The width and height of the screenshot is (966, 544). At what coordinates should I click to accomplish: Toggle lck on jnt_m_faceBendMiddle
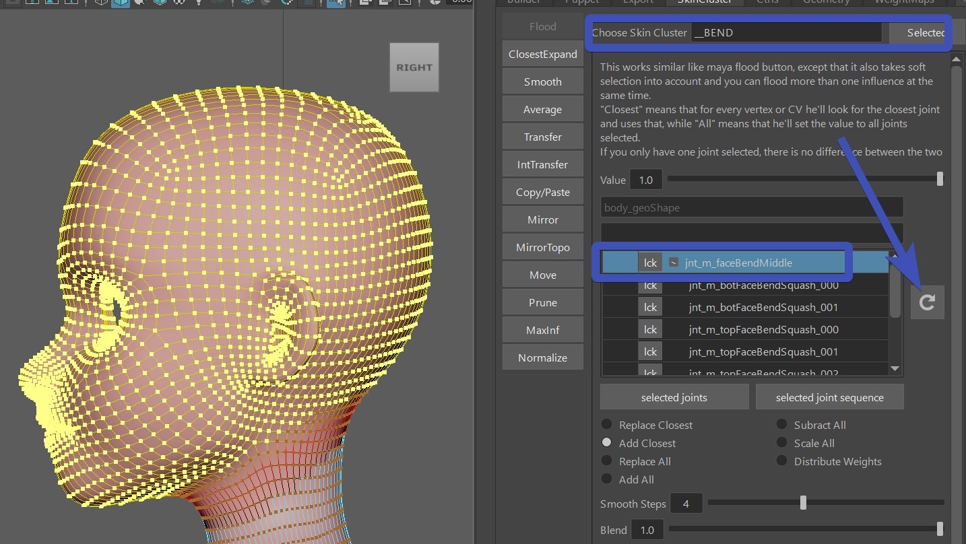click(x=650, y=263)
